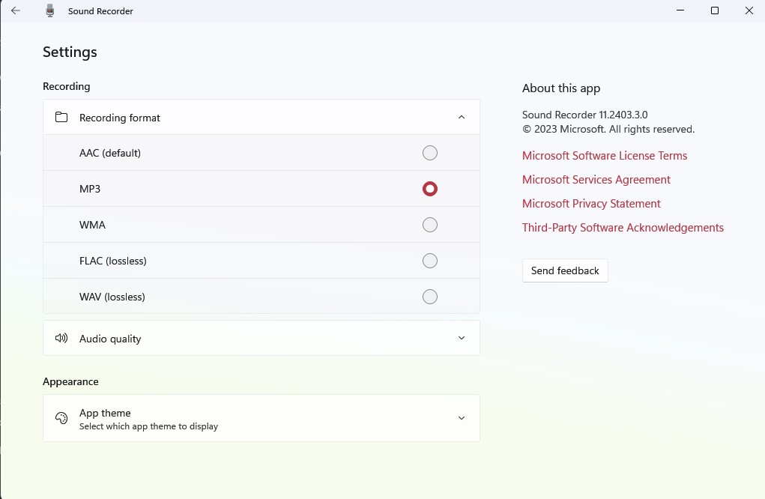Click the 'FLAC (lossless)' label text
765x499 pixels.
point(112,261)
